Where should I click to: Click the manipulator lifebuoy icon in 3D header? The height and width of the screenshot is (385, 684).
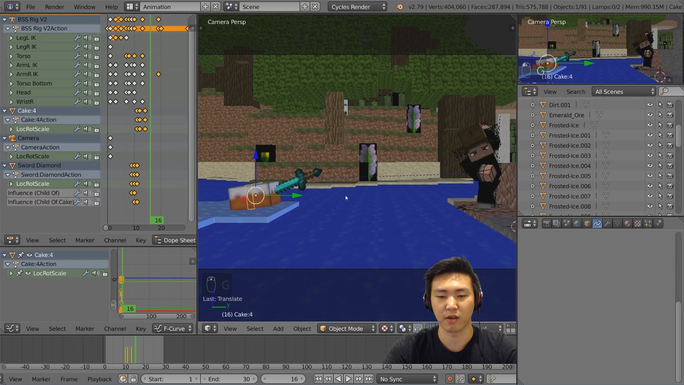click(x=385, y=329)
